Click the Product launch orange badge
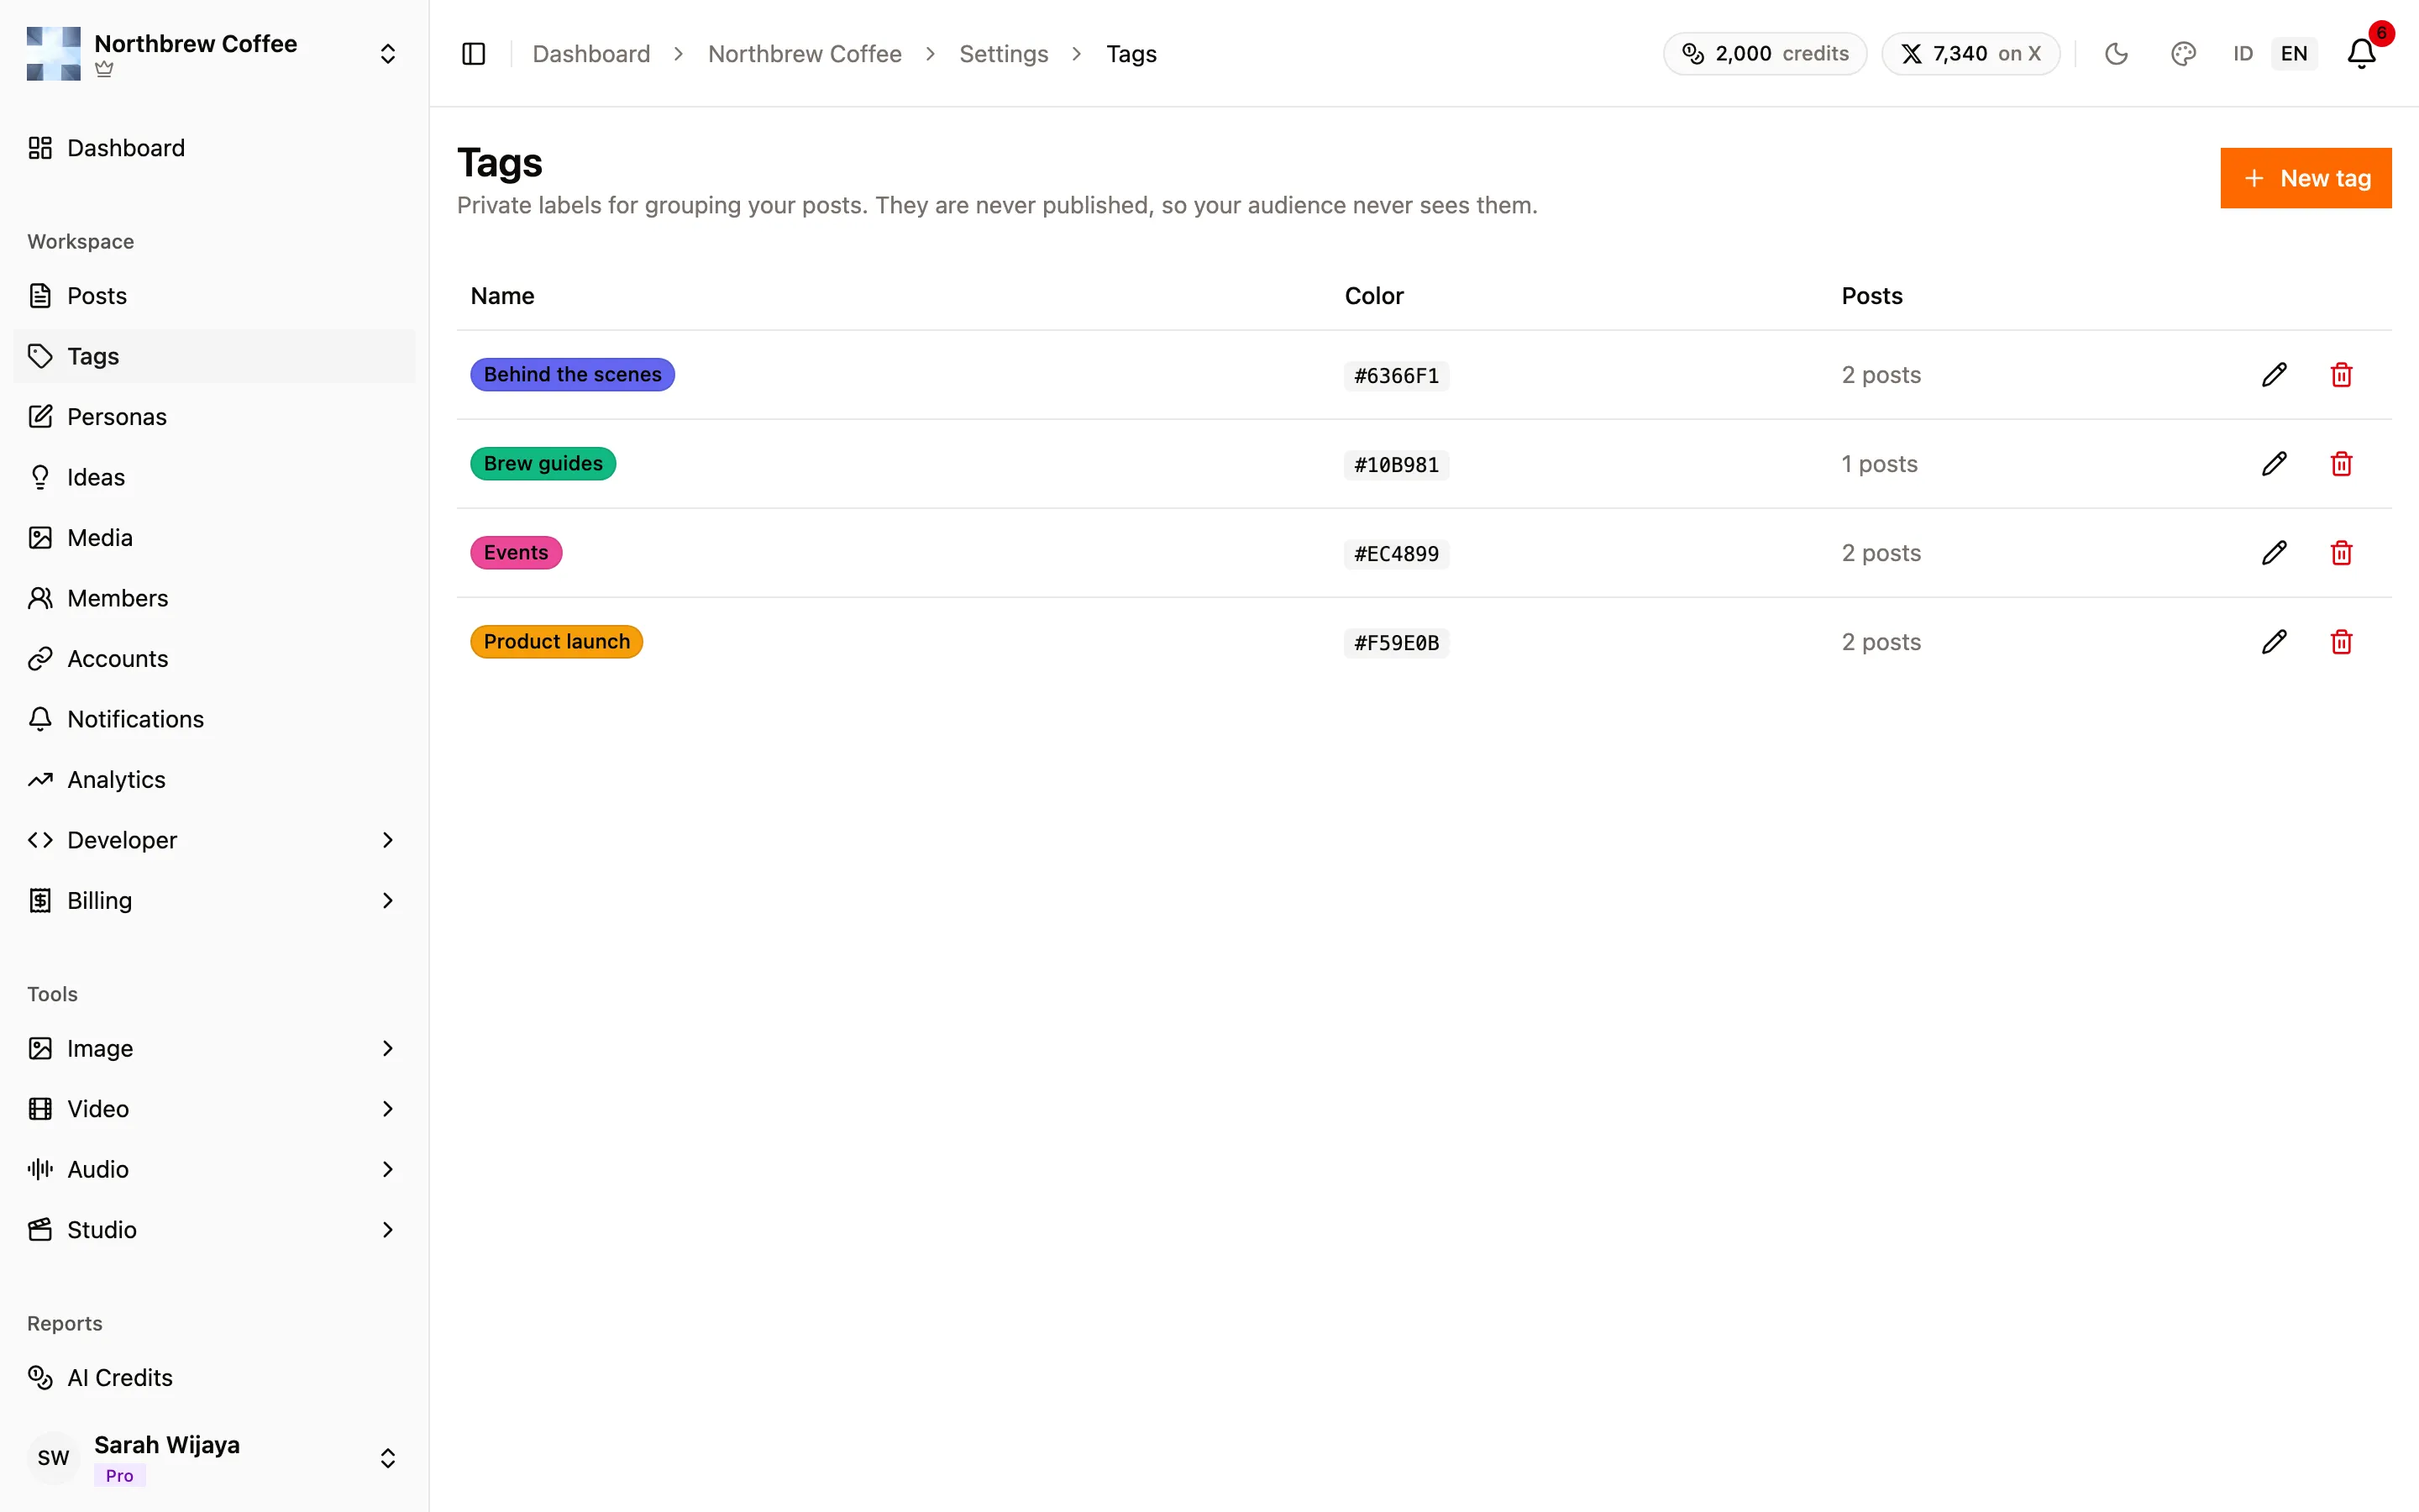This screenshot has width=2419, height=1512. (x=557, y=642)
